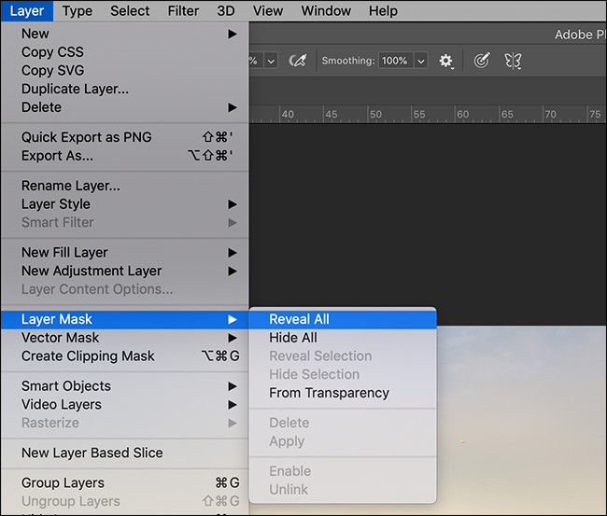The height and width of the screenshot is (516, 607).
Task: Expand the Delete submenu in the Layer menu
Action: coord(124,107)
